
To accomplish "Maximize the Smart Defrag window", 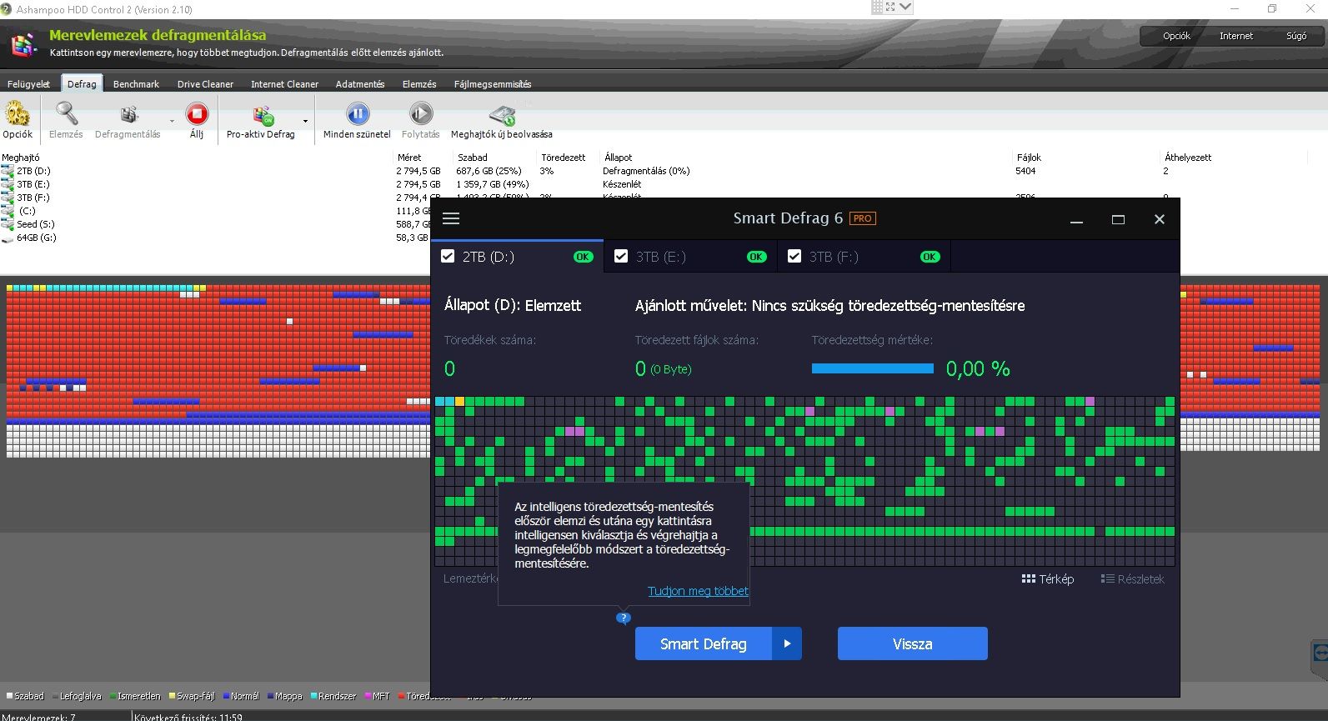I will click(x=1118, y=219).
